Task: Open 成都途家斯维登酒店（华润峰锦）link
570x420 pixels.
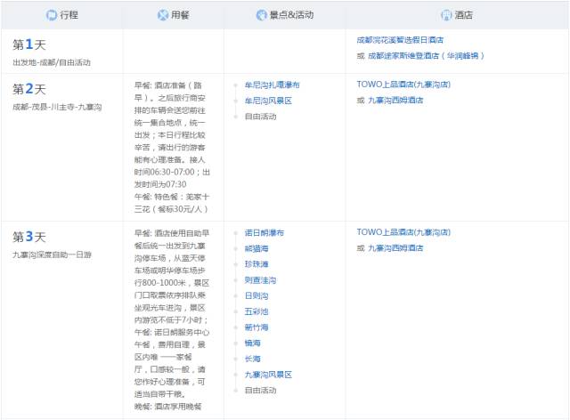Action: pyautogui.click(x=426, y=55)
